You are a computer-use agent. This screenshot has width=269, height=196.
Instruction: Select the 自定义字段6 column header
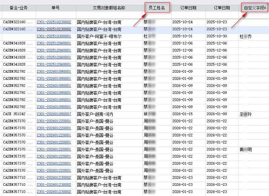pyautogui.click(x=255, y=8)
